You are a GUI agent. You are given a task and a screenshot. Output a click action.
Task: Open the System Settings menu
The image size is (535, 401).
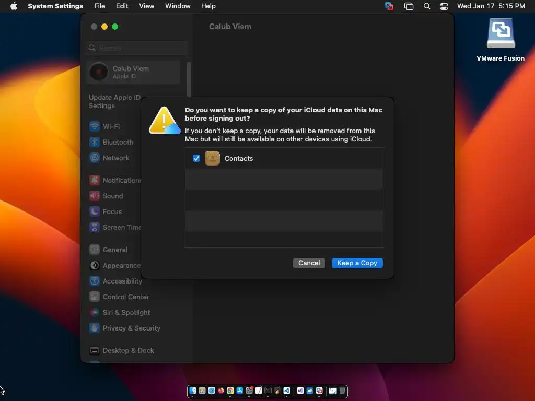pos(55,6)
